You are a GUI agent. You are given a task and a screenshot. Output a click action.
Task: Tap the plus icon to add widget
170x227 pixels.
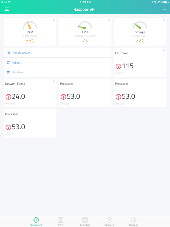click(x=165, y=9)
